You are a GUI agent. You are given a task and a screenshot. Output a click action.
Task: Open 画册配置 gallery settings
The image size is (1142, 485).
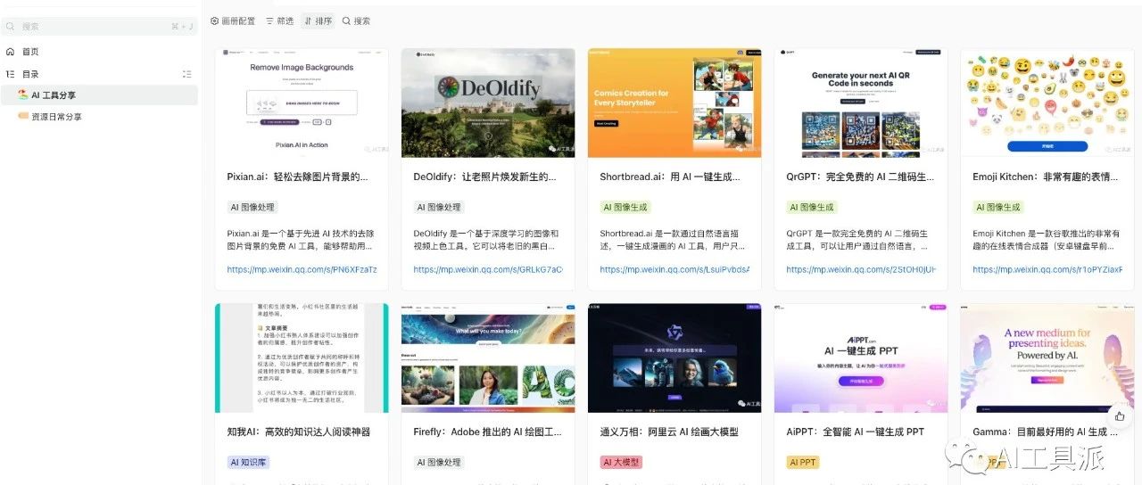pos(233,21)
